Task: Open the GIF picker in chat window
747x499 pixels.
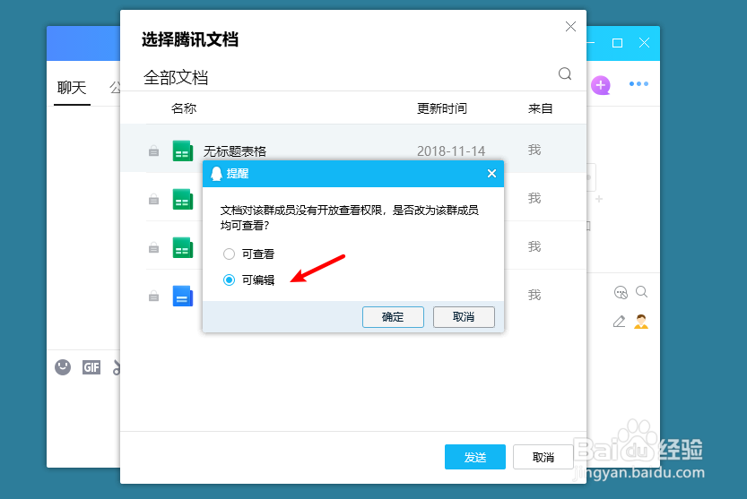Action: tap(91, 367)
